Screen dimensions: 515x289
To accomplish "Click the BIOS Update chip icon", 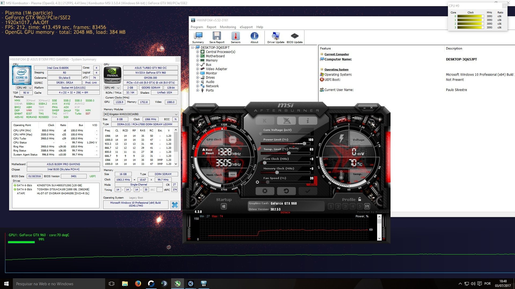I will click(x=295, y=37).
